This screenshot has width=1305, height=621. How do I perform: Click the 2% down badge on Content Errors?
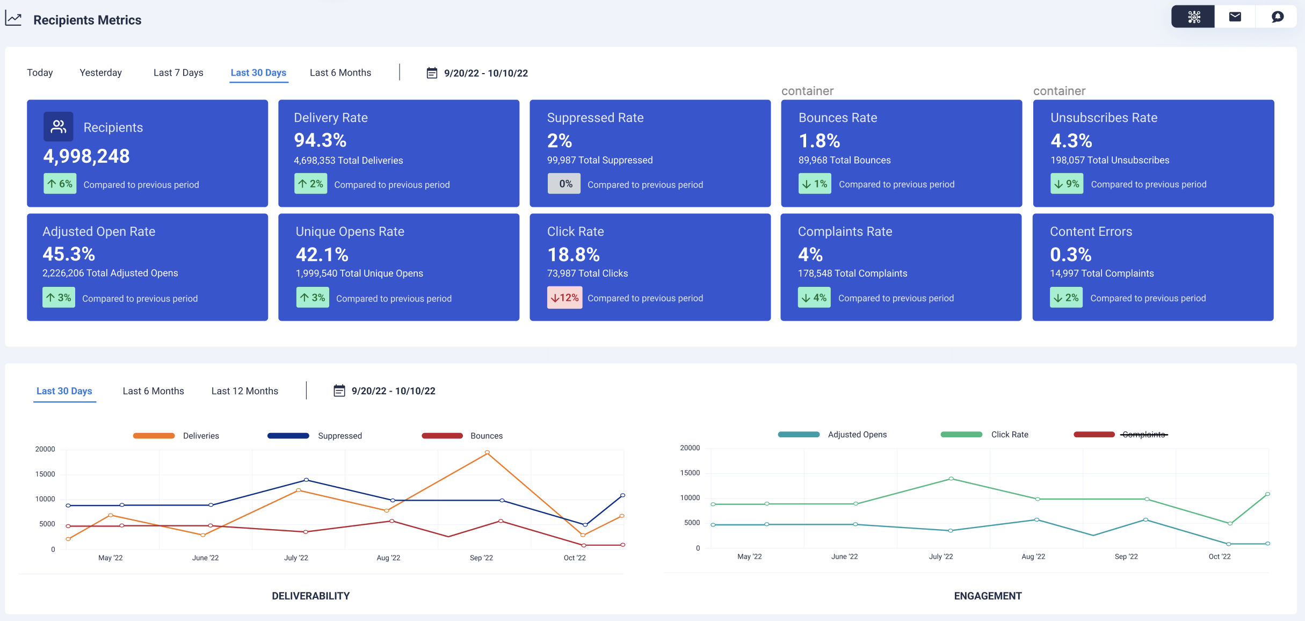click(x=1066, y=298)
